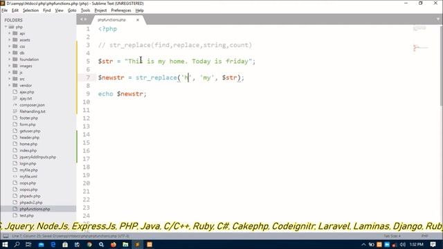The height and width of the screenshot is (249, 443).
Task: Expand the api folder arrow
Action: tap(9, 33)
